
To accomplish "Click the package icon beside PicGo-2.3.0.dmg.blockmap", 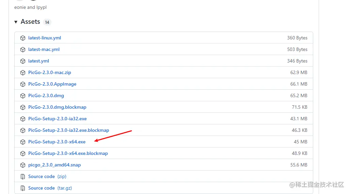I will (23, 107).
